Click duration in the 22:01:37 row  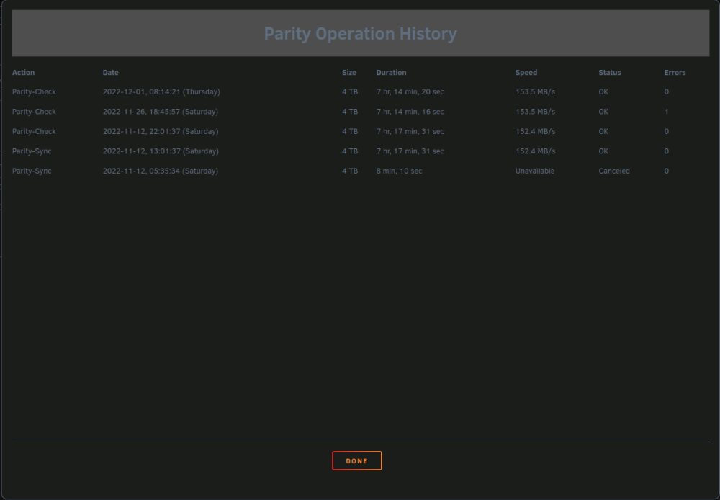click(x=410, y=131)
